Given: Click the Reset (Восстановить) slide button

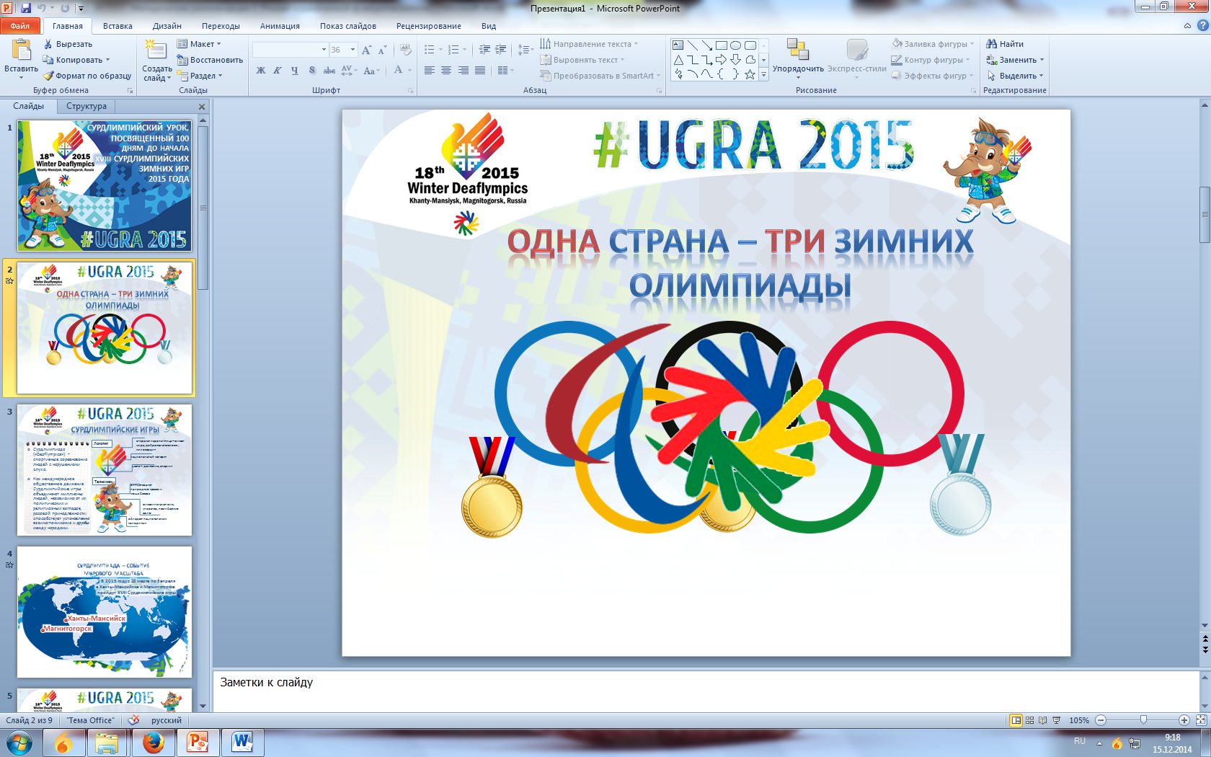Looking at the screenshot, I should 210,60.
